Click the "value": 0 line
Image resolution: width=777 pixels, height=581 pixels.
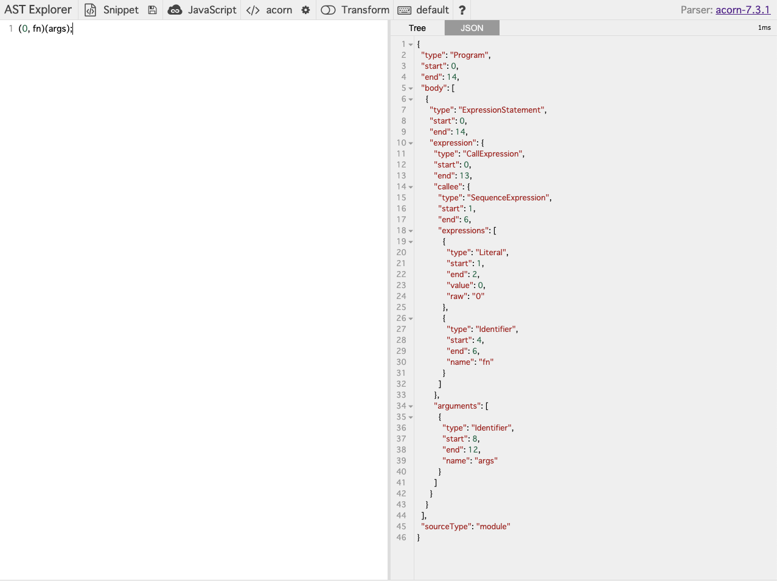pos(466,285)
